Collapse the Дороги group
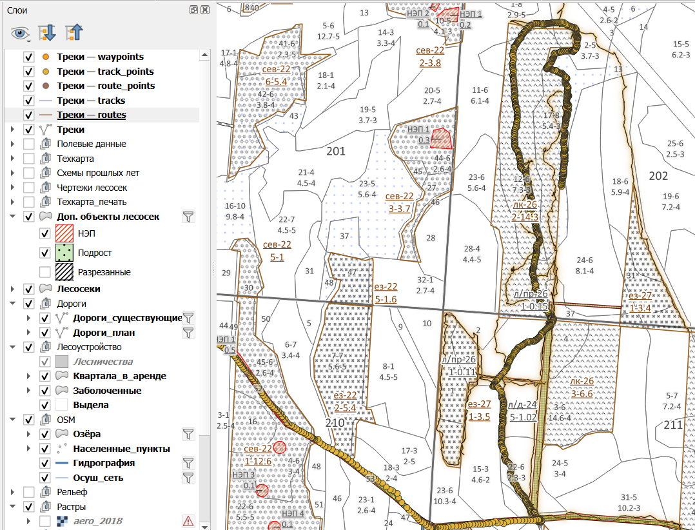The width and height of the screenshot is (695, 530). [x=12, y=304]
